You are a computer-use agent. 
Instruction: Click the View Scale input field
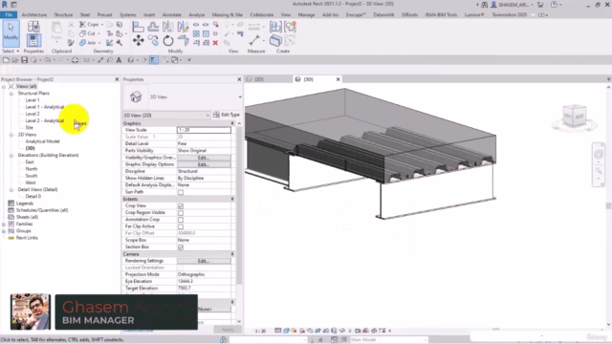tap(204, 130)
